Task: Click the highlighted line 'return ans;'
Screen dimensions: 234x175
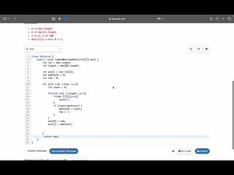Action: [x=51, y=137]
